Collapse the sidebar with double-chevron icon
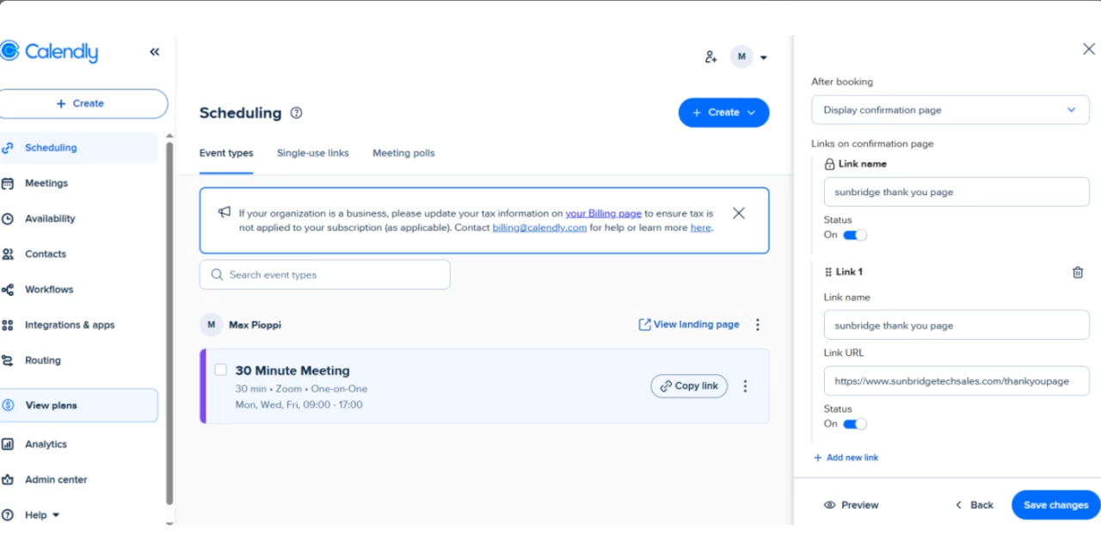 [x=155, y=52]
